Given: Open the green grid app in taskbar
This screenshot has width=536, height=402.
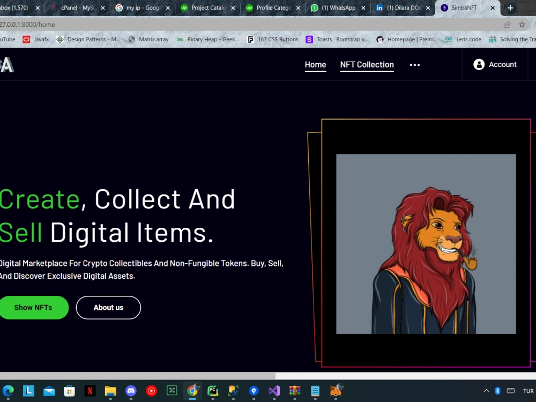Looking at the screenshot, I should click(172, 390).
